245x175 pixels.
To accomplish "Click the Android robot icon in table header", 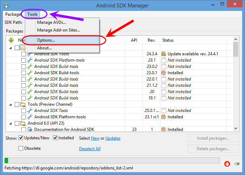I will pyautogui.click(x=11, y=40).
